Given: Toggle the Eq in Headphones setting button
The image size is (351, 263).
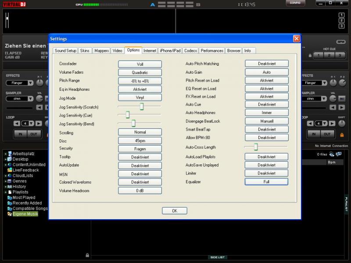Looking at the screenshot, I should 140,89.
